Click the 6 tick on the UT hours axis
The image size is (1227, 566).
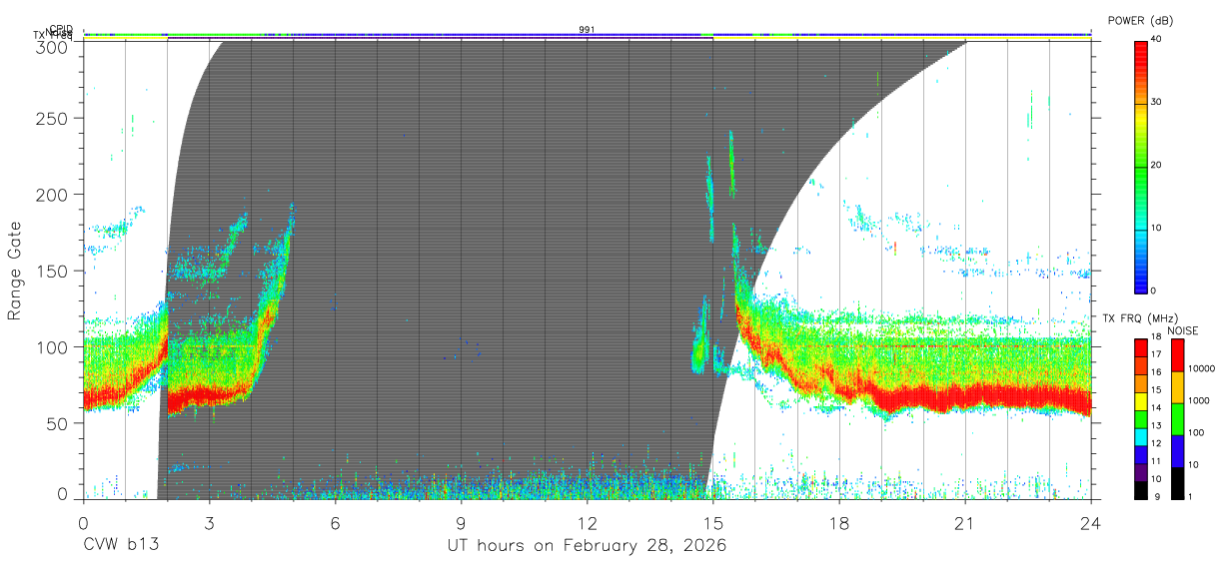tap(336, 522)
